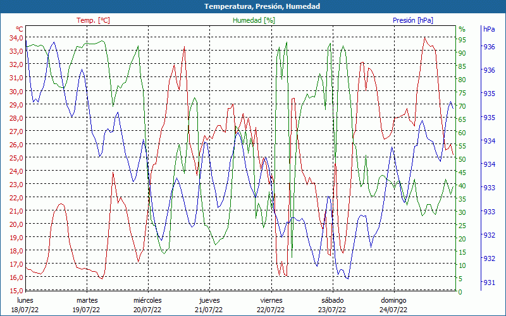Click the 55 humidity axis value
The image size is (506, 316).
pos(462,146)
